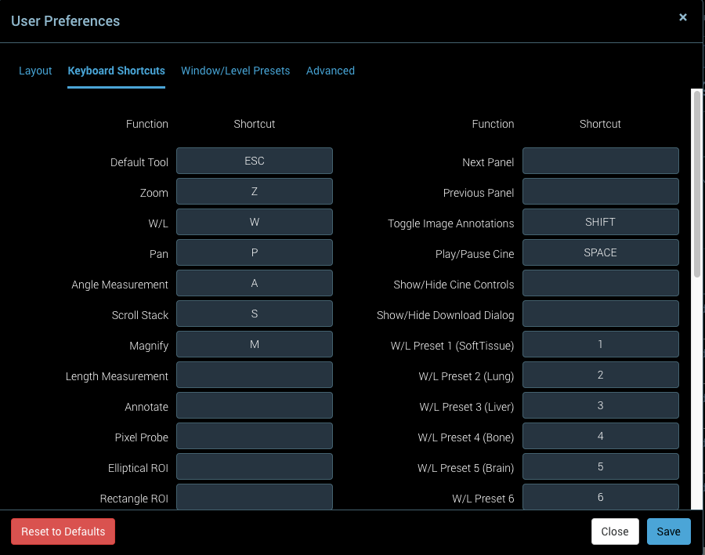Edit the Scroll Stack shortcut field
Viewport: 705px width, 555px height.
click(x=255, y=314)
